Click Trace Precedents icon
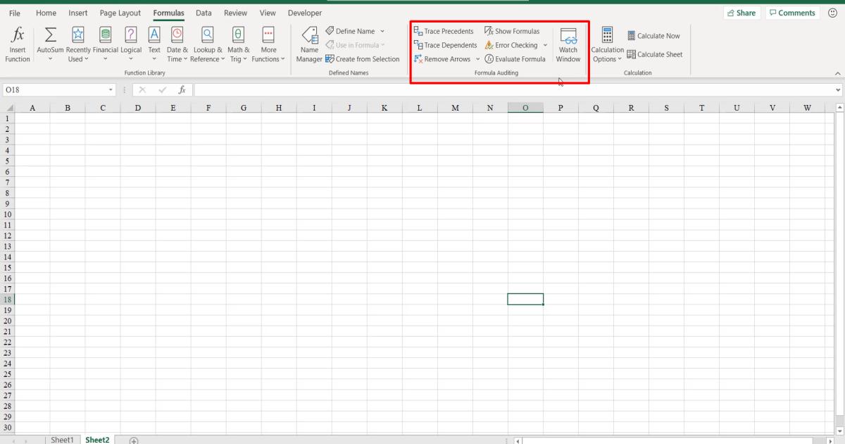 [444, 31]
